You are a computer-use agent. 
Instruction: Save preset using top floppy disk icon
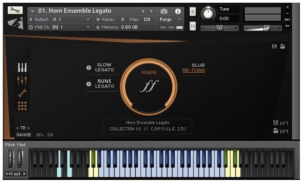click(274, 46)
